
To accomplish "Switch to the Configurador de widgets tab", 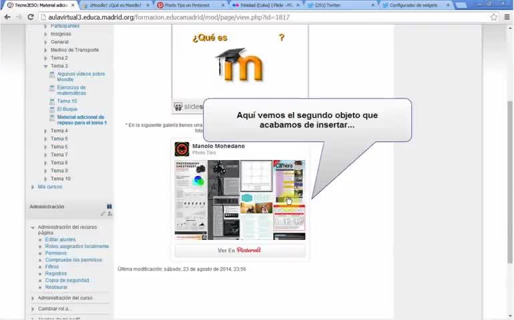I will click(416, 5).
